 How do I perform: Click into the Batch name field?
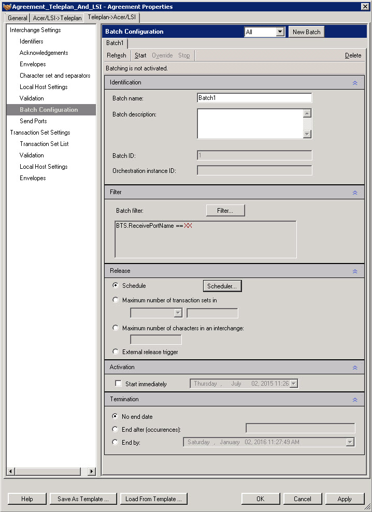click(254, 98)
